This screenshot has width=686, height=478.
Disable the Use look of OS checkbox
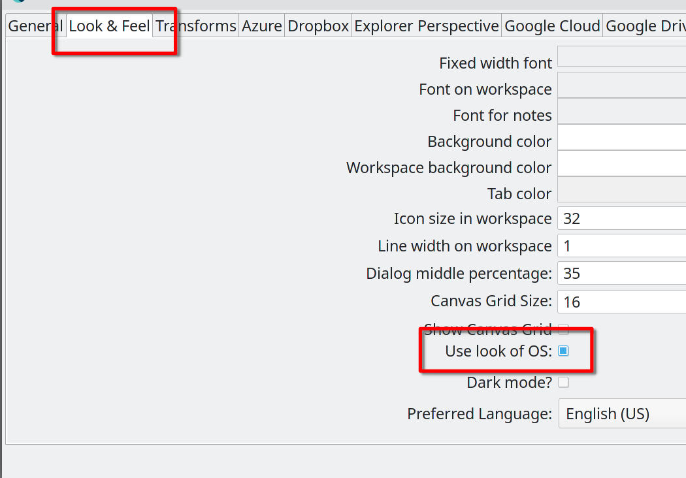pyautogui.click(x=563, y=351)
